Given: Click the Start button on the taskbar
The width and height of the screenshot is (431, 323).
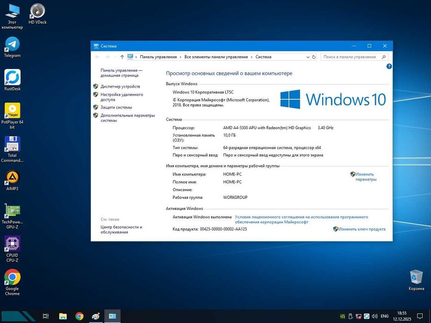Looking at the screenshot, I should click(18, 316).
